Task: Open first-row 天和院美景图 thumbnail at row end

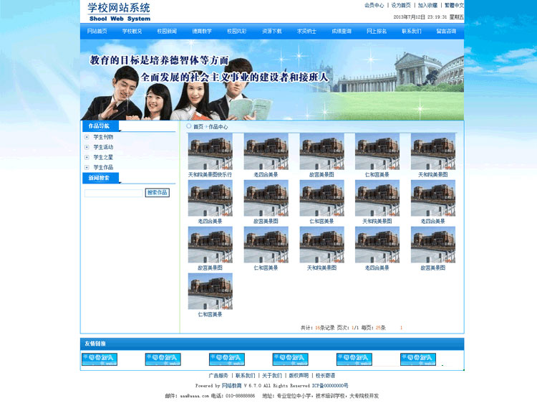Action: [x=433, y=151]
